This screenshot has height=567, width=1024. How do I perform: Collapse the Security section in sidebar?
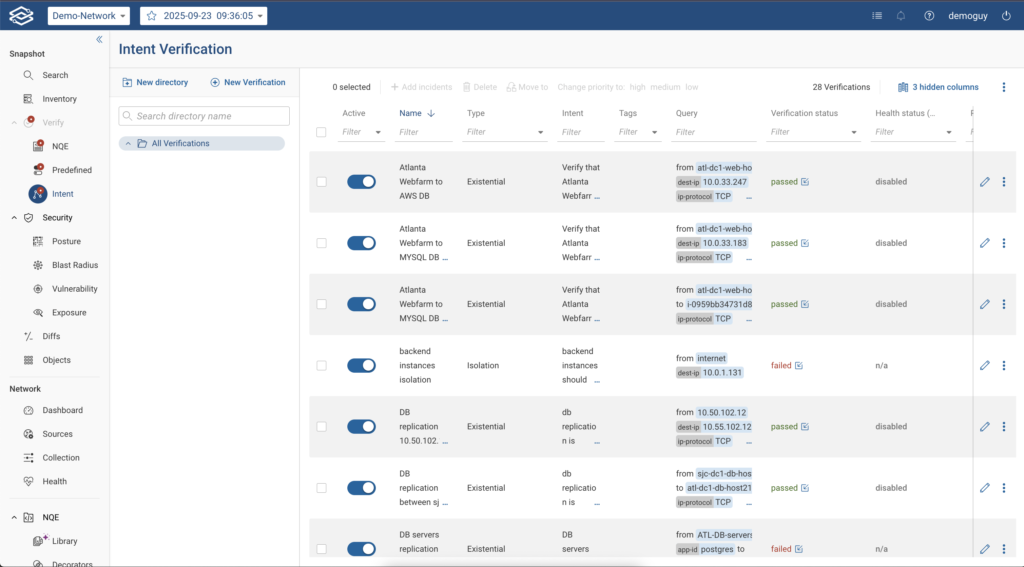click(x=14, y=217)
